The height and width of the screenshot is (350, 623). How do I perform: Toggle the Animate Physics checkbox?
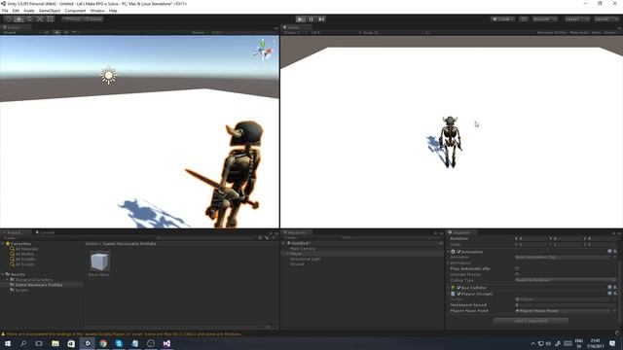point(517,274)
